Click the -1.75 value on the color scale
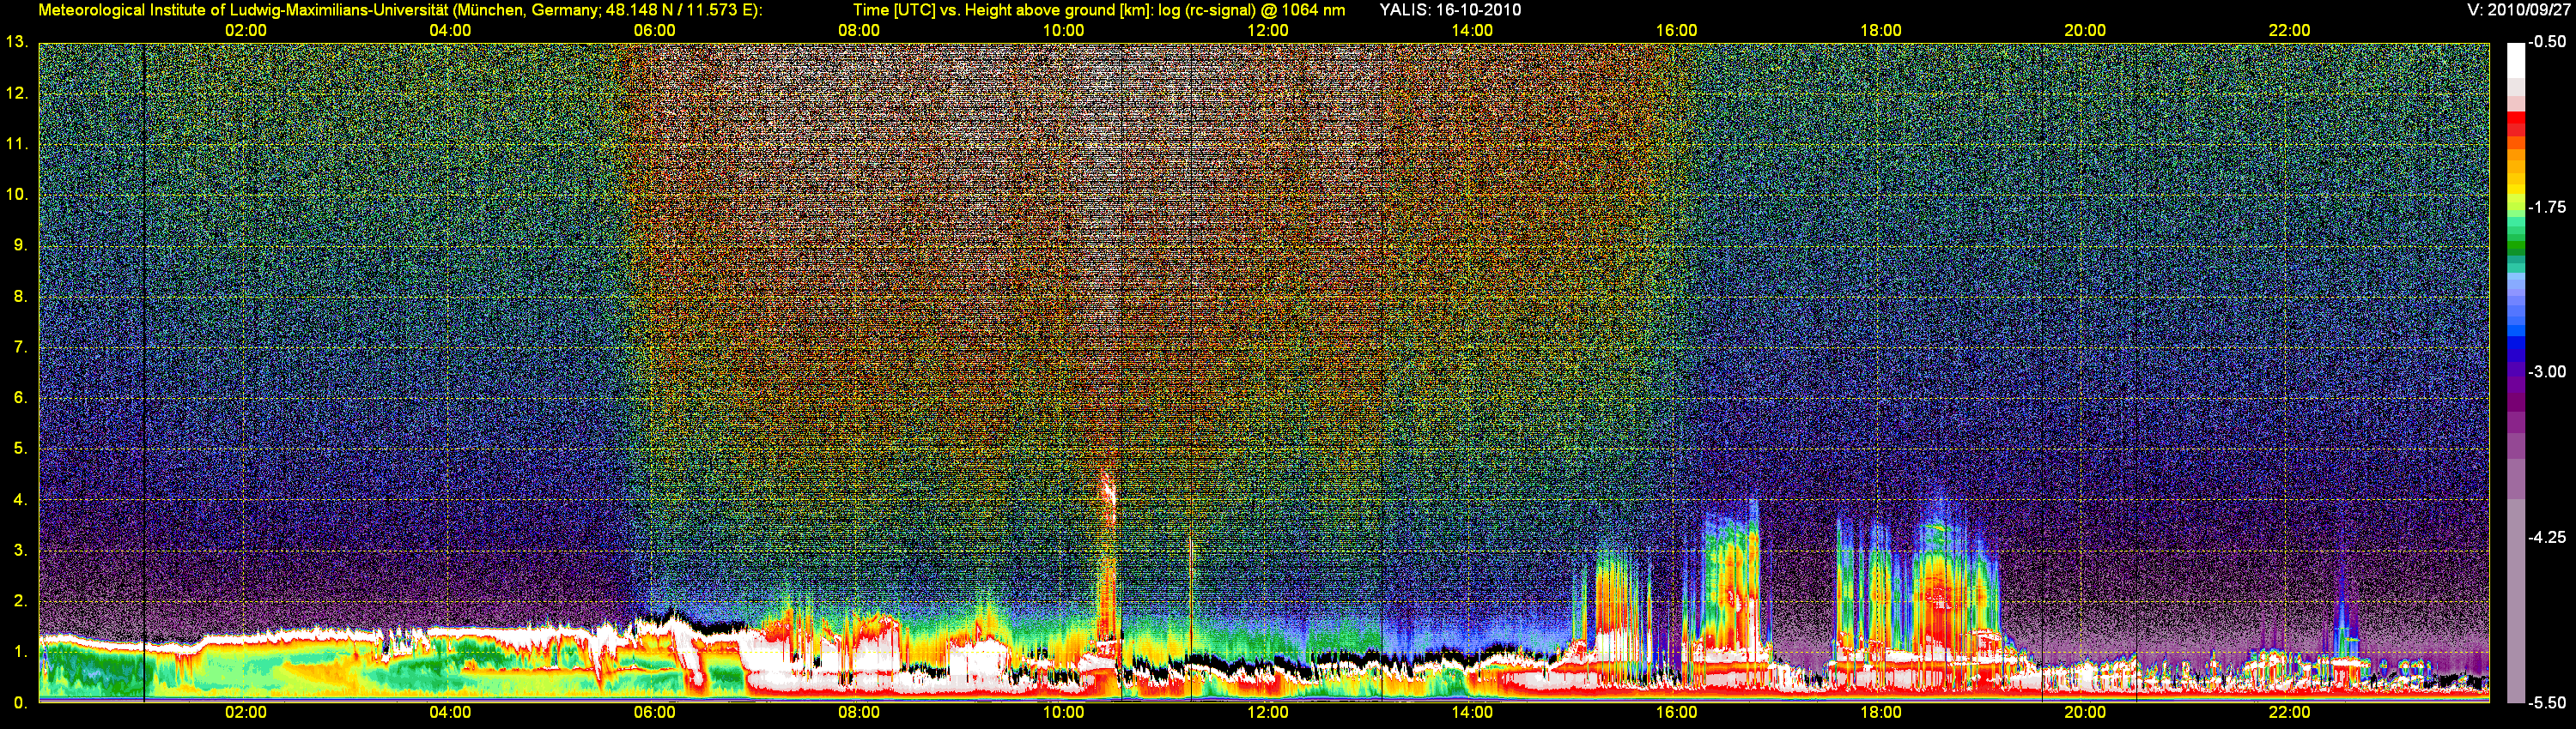The image size is (2576, 729). coord(2547,207)
